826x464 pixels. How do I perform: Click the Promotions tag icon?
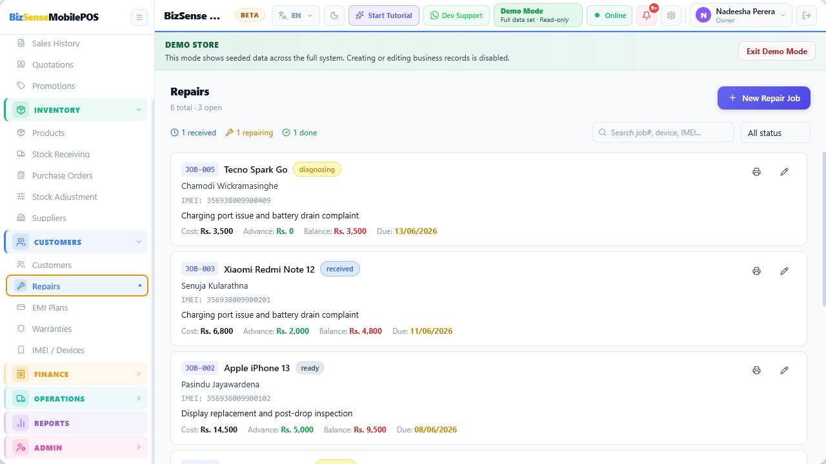(21, 86)
